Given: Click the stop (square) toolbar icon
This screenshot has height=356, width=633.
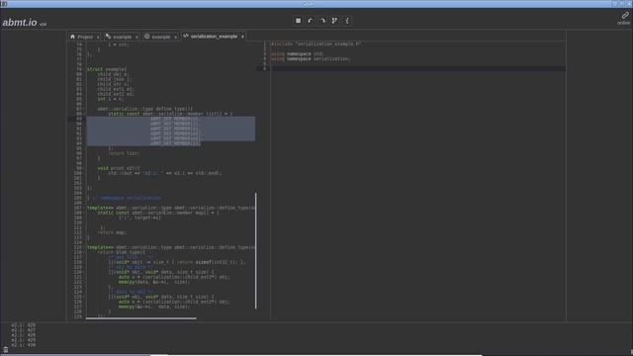Looking at the screenshot, I should (x=298, y=20).
